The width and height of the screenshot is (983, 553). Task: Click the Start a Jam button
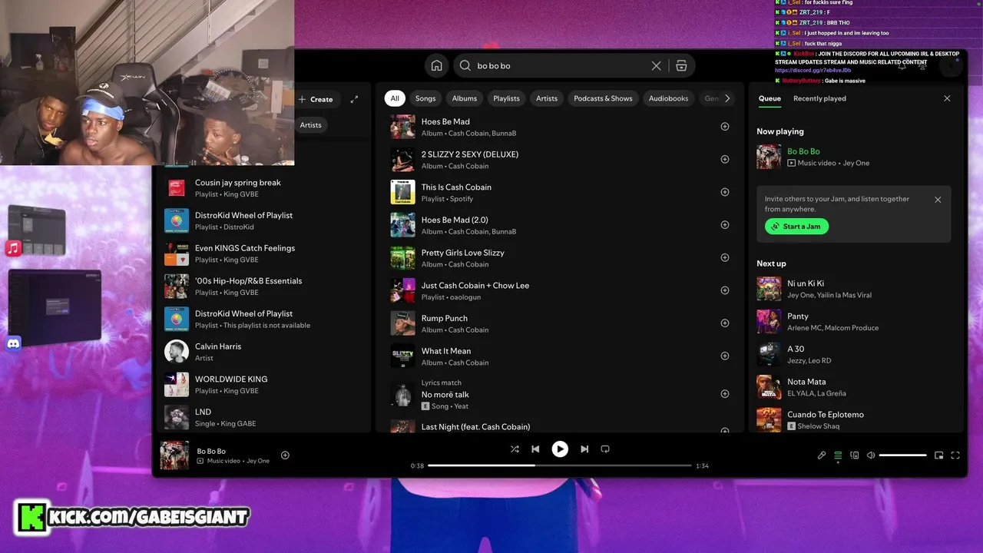(796, 227)
